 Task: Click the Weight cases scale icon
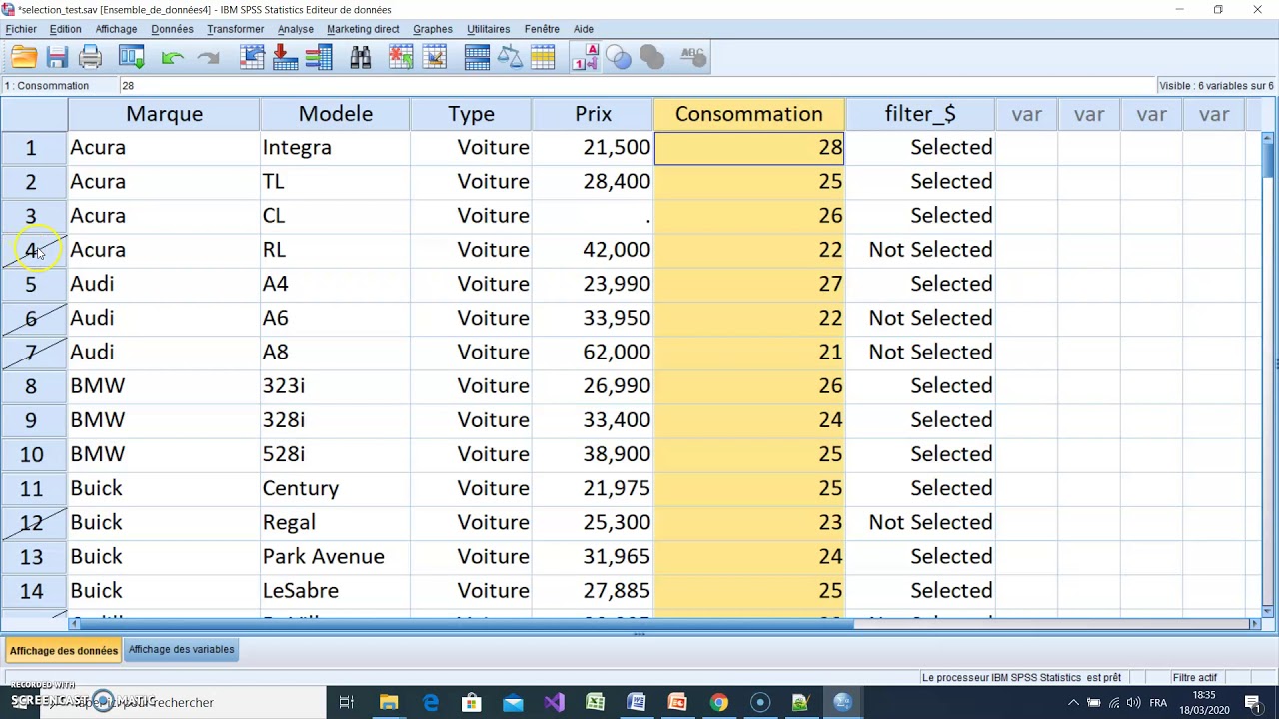pos(510,58)
